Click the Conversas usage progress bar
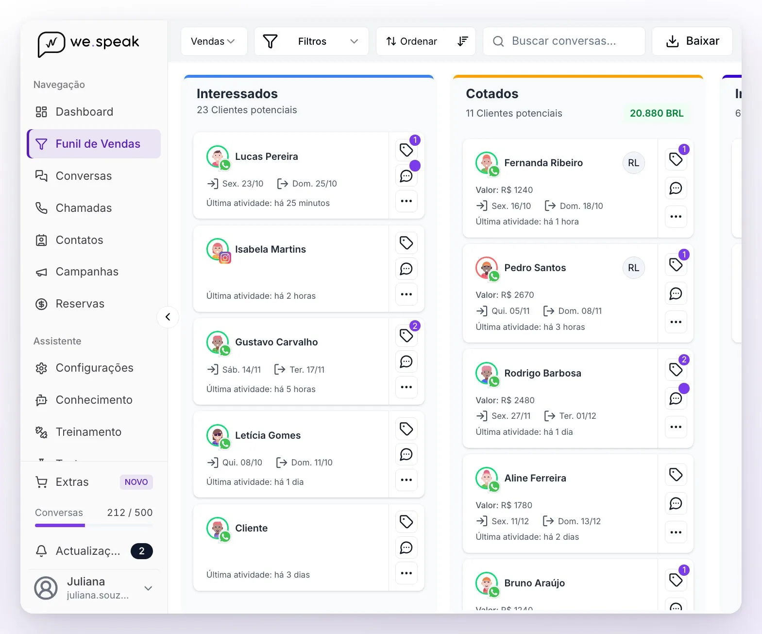Screen dimensions: 762x634 [x=94, y=525]
